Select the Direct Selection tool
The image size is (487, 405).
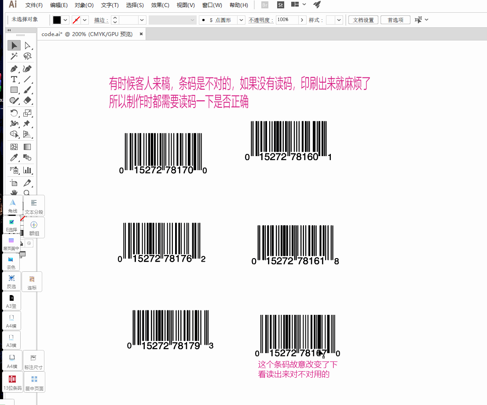point(27,46)
